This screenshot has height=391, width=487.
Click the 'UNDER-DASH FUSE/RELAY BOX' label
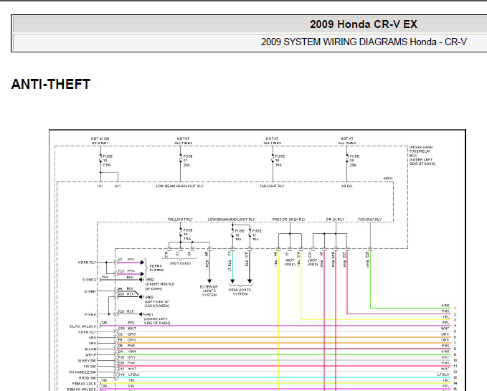(422, 155)
